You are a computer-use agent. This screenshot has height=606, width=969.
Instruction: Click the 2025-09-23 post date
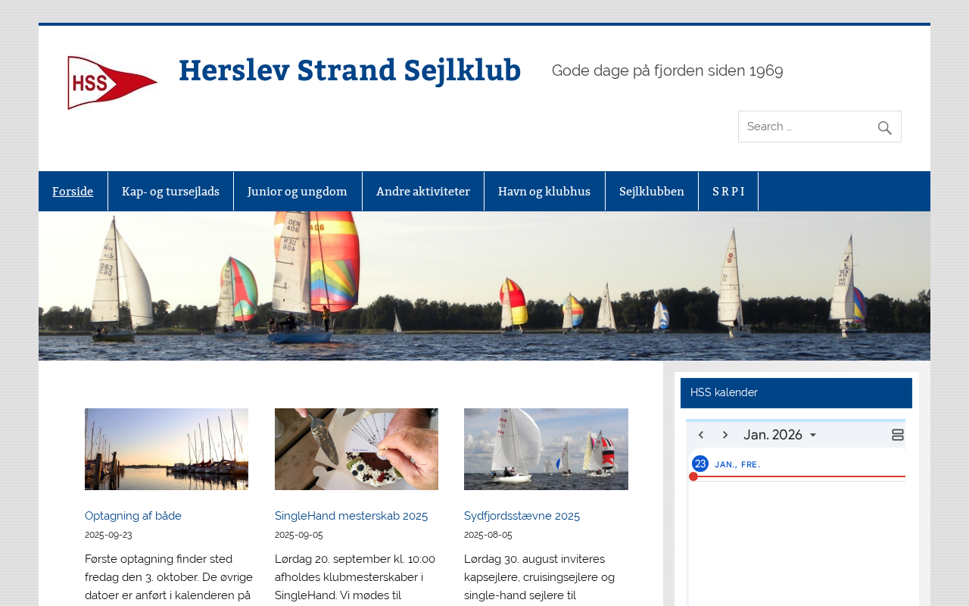click(108, 535)
